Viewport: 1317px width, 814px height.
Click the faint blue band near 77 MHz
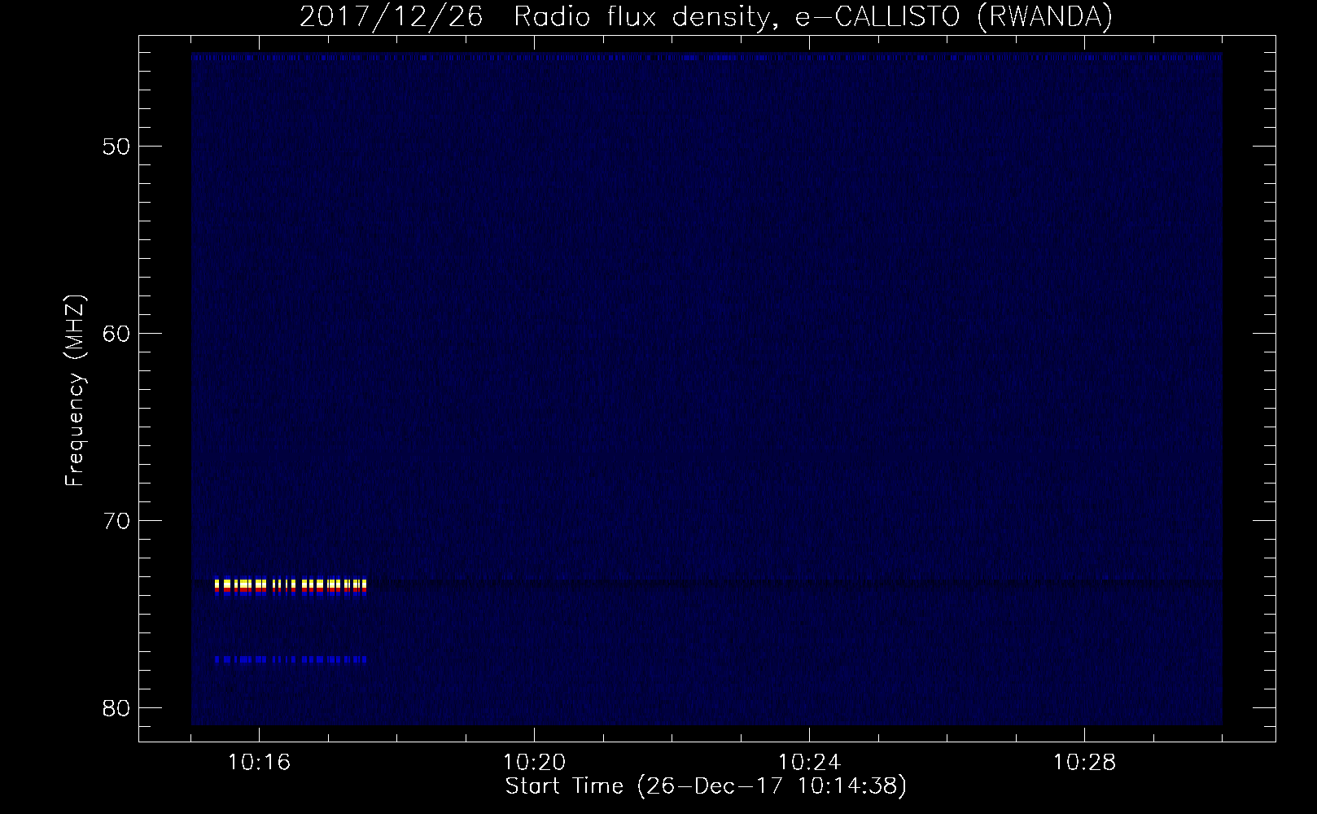click(291, 659)
